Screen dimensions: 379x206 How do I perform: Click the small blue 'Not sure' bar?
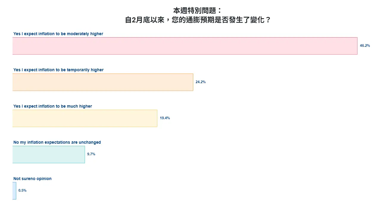(14, 191)
